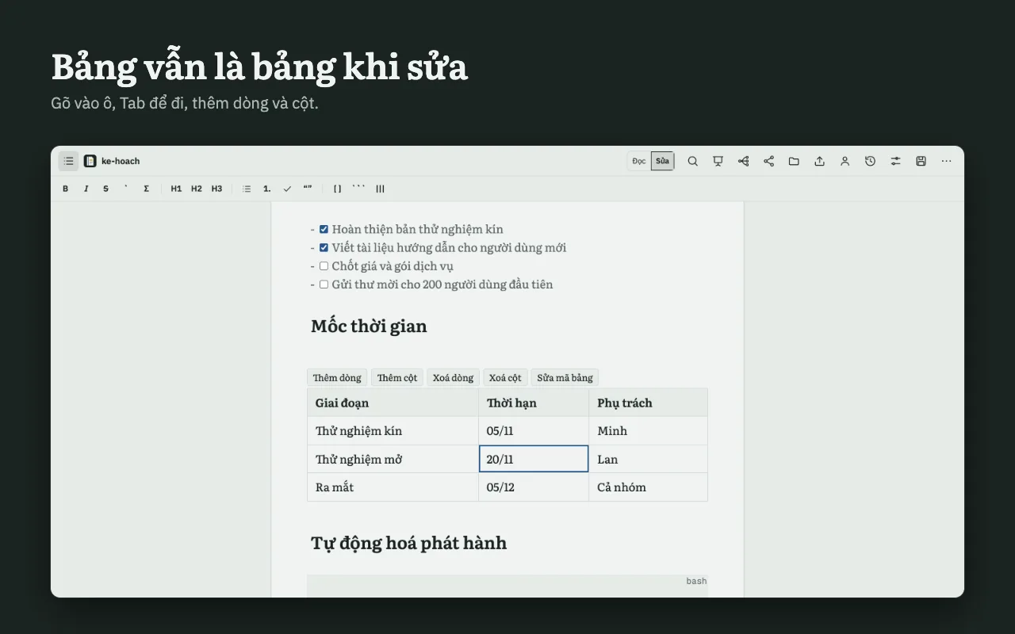This screenshot has width=1015, height=634.
Task: Check 'Gửi thư mời cho 200 người dùng'
Action: pos(324,284)
